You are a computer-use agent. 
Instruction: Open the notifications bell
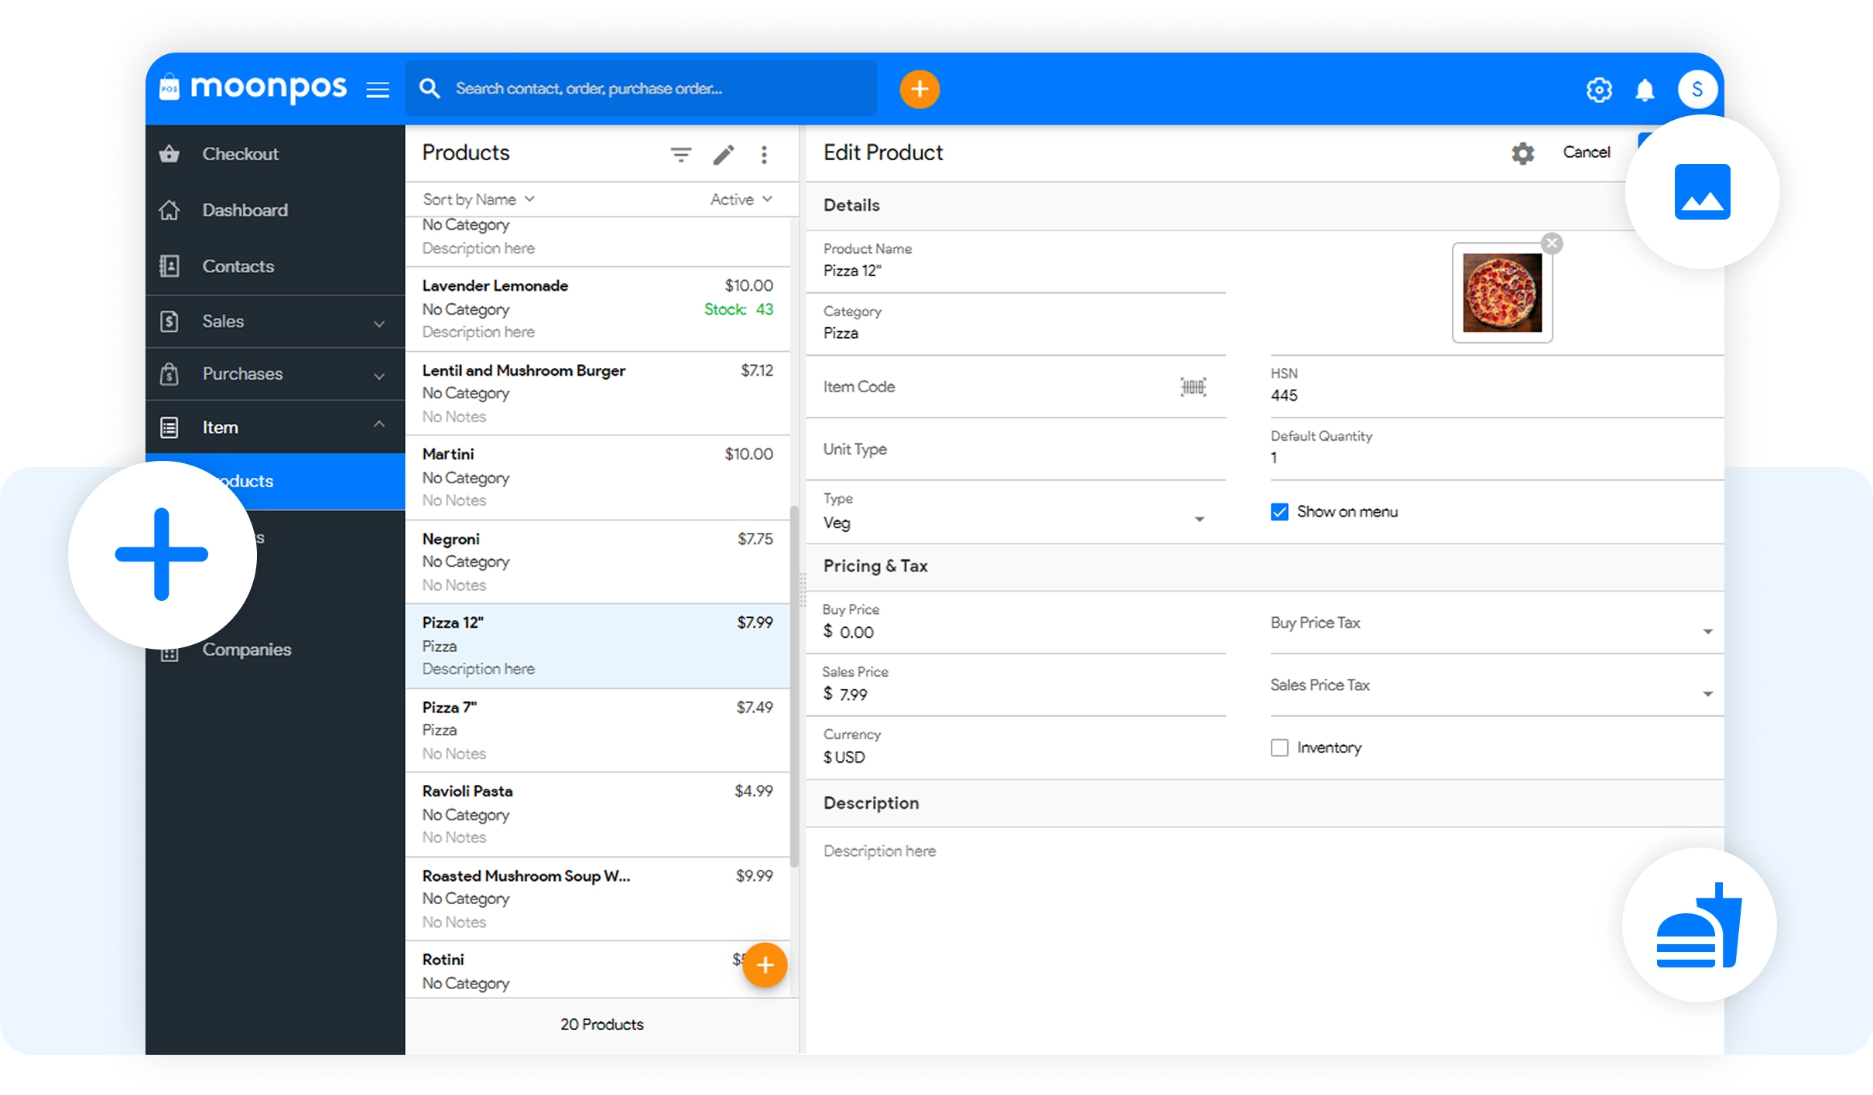pos(1645,90)
